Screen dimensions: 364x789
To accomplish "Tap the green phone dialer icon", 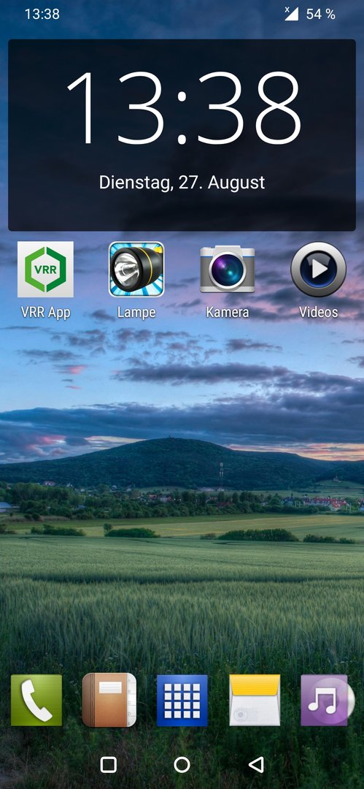I will coord(36,700).
